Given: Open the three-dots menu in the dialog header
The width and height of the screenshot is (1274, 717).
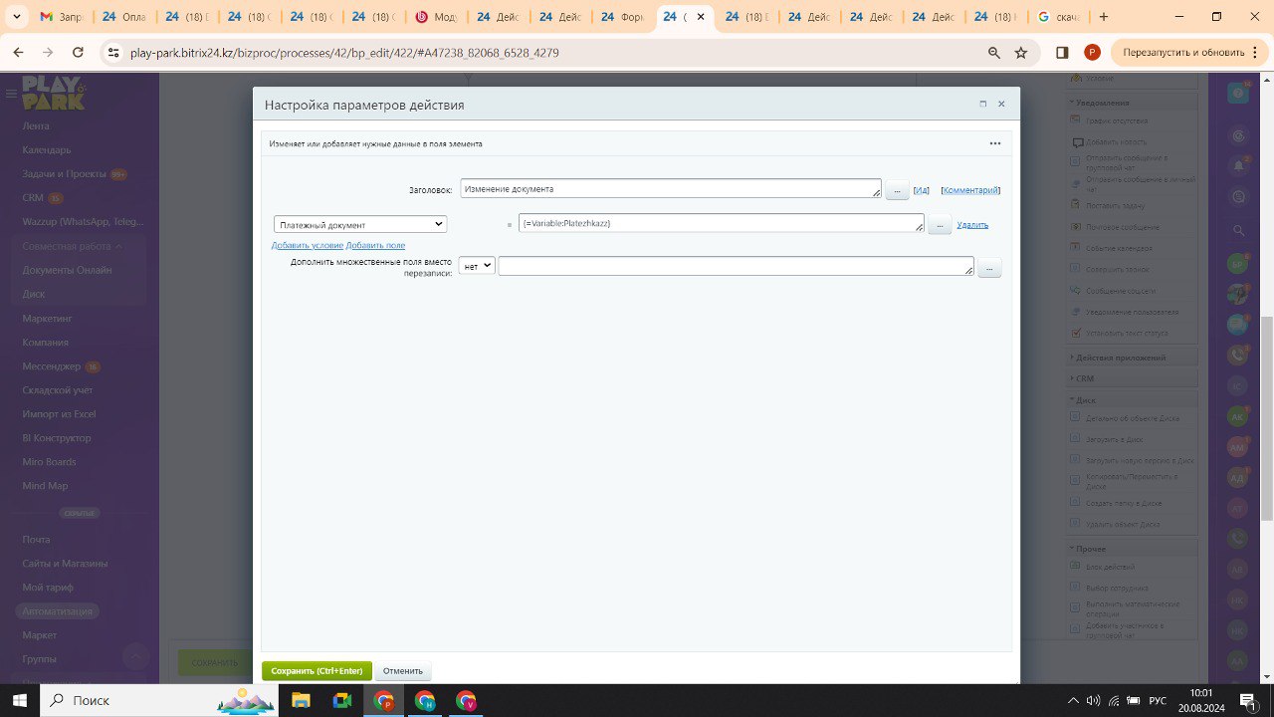Looking at the screenshot, I should [994, 143].
